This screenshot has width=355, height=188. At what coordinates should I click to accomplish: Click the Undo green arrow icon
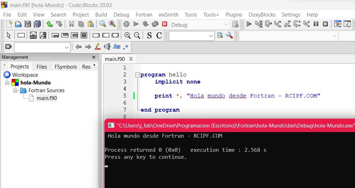50,24
